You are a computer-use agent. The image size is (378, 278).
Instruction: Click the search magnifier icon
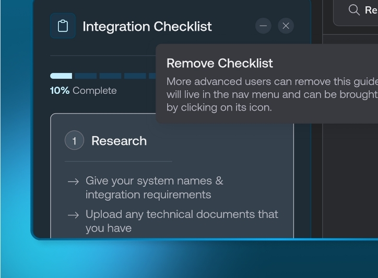(354, 10)
